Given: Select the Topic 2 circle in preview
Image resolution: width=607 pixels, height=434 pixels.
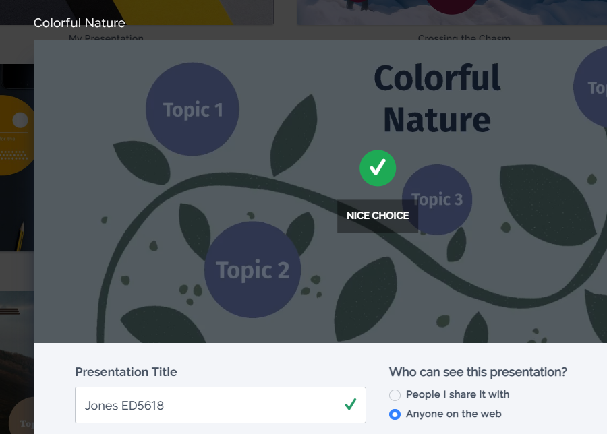Looking at the screenshot, I should pos(252,270).
